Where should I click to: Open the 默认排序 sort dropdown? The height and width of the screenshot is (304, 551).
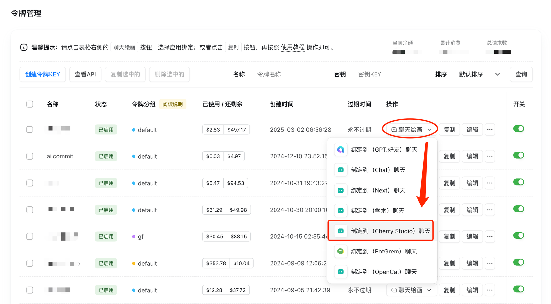(480, 74)
